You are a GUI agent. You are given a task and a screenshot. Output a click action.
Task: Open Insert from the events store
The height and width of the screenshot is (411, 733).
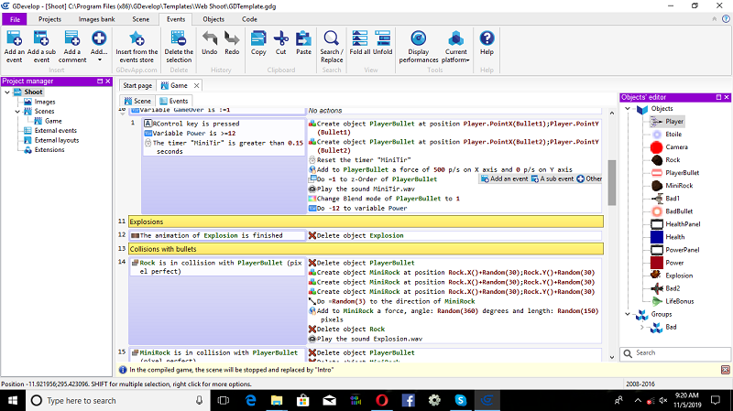pyautogui.click(x=137, y=38)
